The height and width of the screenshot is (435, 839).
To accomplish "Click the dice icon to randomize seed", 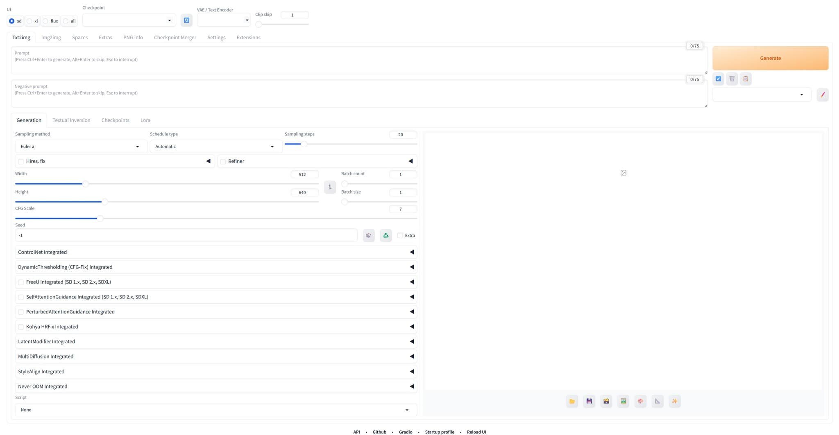I will tap(369, 235).
